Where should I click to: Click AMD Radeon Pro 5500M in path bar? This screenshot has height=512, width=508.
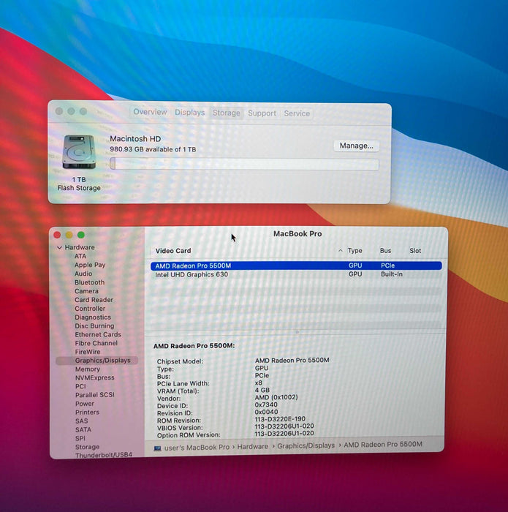point(383,445)
